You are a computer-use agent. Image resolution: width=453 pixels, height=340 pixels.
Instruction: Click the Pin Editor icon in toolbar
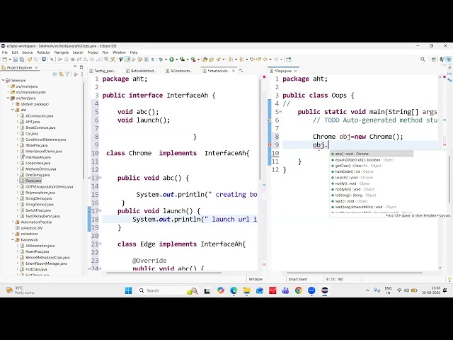[289, 59]
